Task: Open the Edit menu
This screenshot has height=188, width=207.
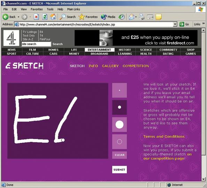Action: [14, 9]
